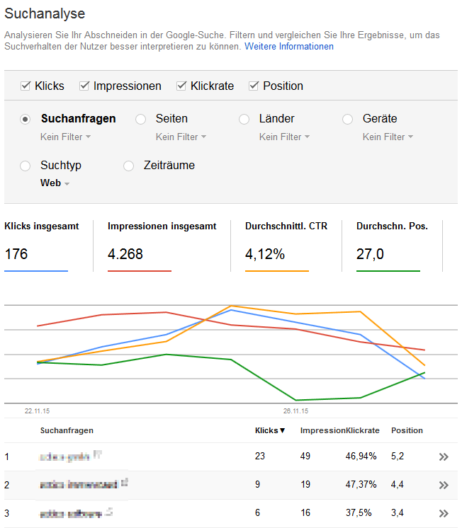Open details arrows for row 3
The width and height of the screenshot is (462, 528).
pyautogui.click(x=444, y=514)
